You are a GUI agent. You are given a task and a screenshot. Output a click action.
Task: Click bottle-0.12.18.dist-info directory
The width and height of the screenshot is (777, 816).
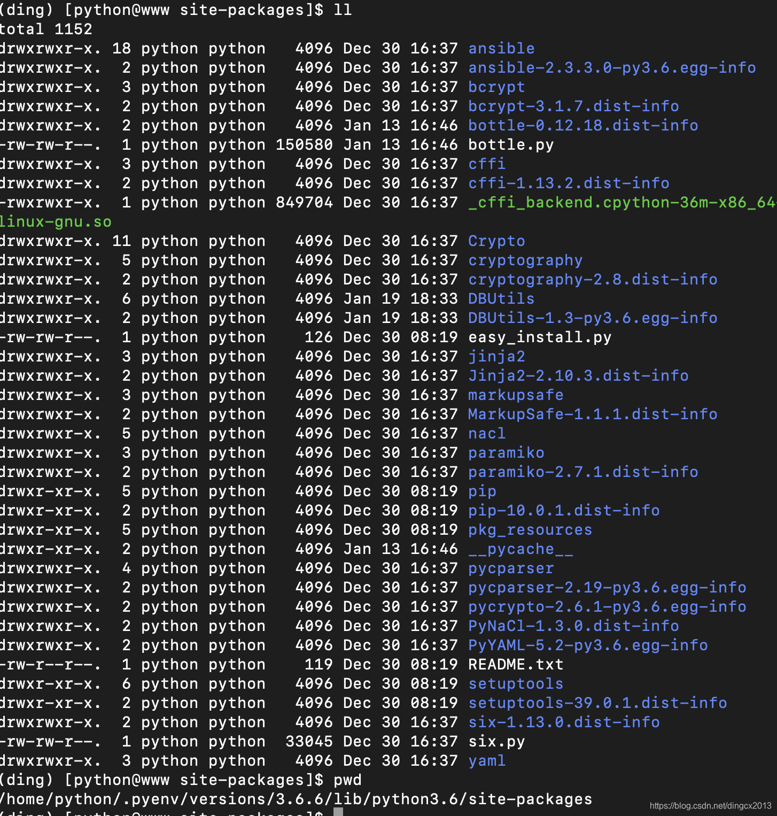[x=583, y=126]
